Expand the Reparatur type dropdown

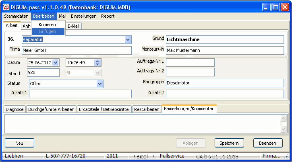[x=128, y=39]
